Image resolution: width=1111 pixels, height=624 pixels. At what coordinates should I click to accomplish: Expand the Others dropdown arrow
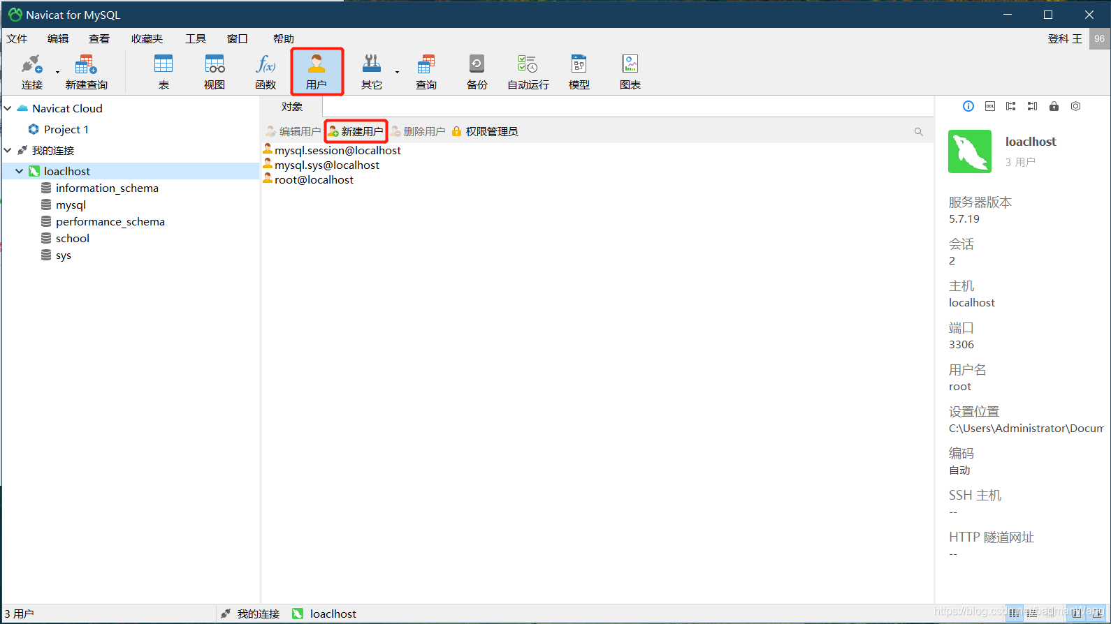(x=397, y=72)
